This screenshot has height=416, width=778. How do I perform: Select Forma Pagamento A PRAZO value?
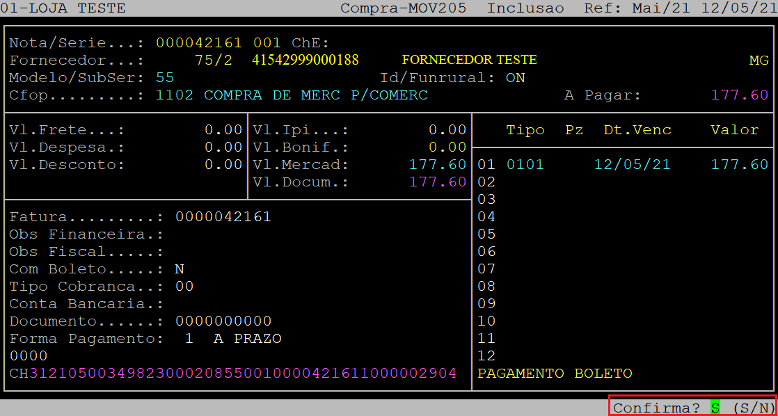(248, 338)
